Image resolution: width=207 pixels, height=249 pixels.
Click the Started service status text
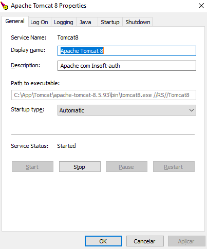pyautogui.click(x=66, y=146)
